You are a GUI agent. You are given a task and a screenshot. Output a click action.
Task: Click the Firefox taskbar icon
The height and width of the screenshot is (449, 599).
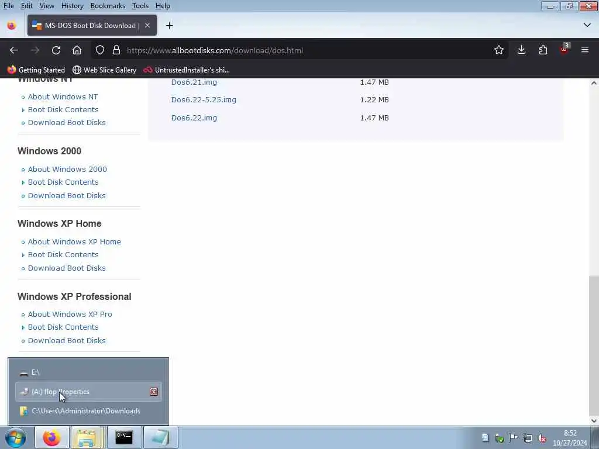pyautogui.click(x=51, y=437)
